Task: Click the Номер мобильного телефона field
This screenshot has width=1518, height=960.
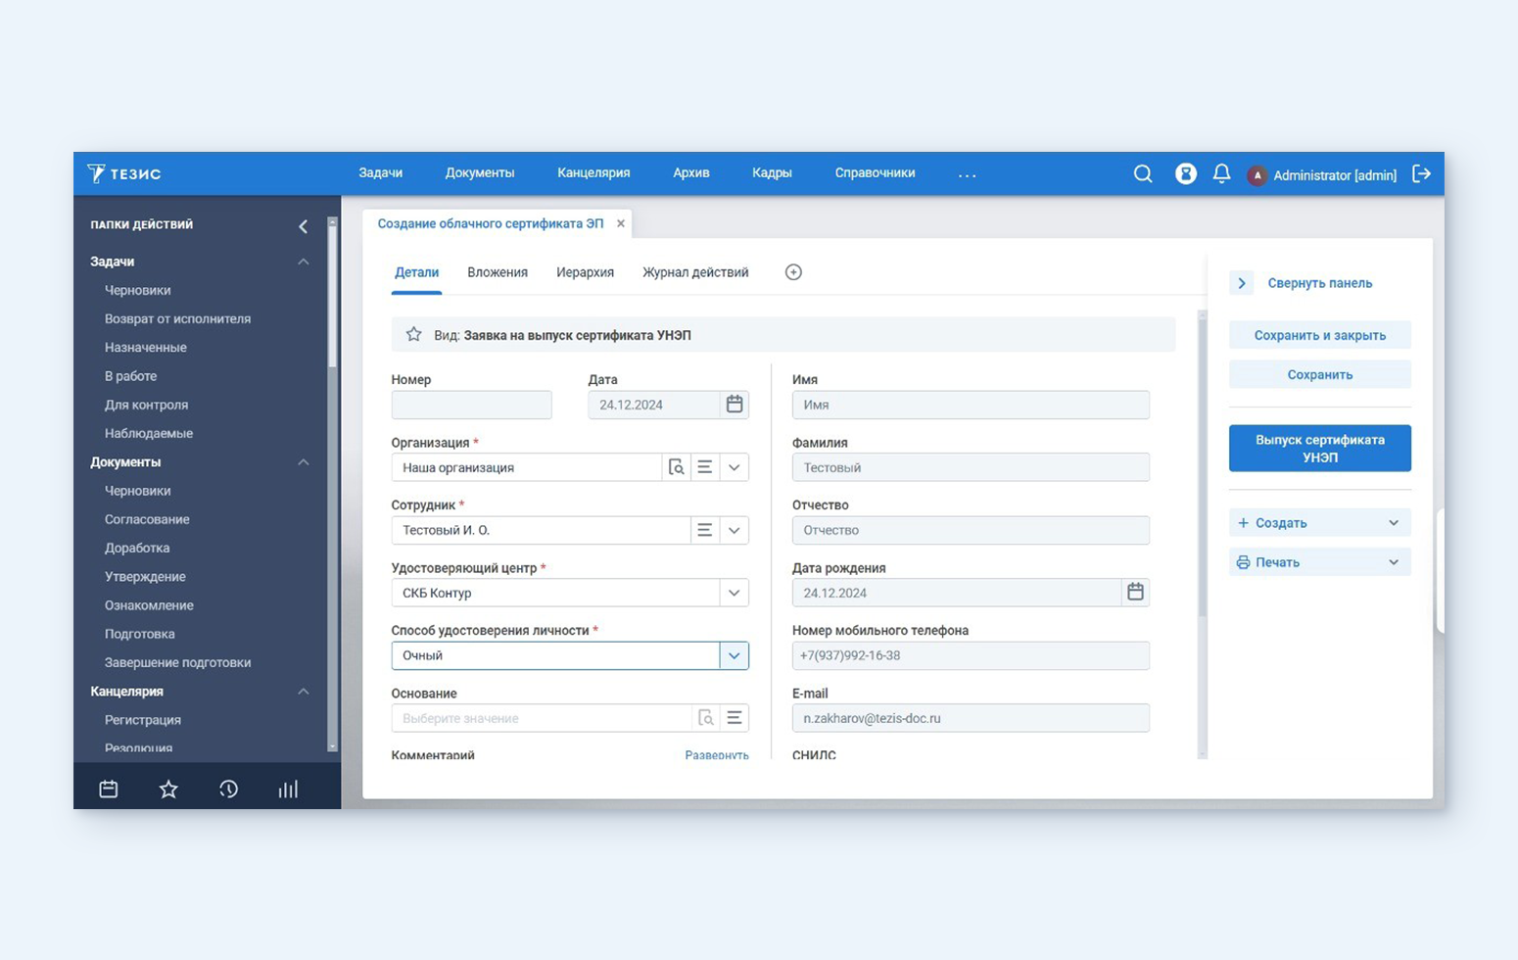Action: [x=971, y=655]
